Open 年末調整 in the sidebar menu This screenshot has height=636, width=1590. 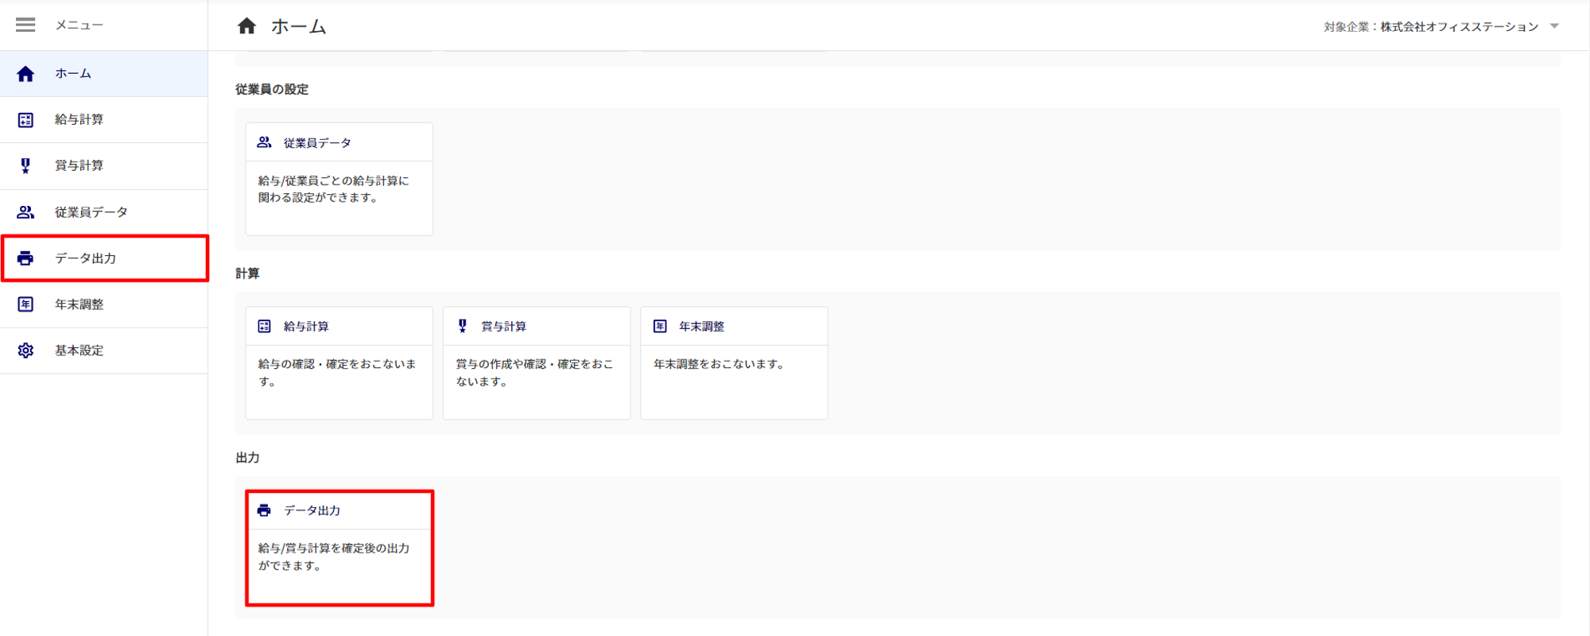[104, 304]
